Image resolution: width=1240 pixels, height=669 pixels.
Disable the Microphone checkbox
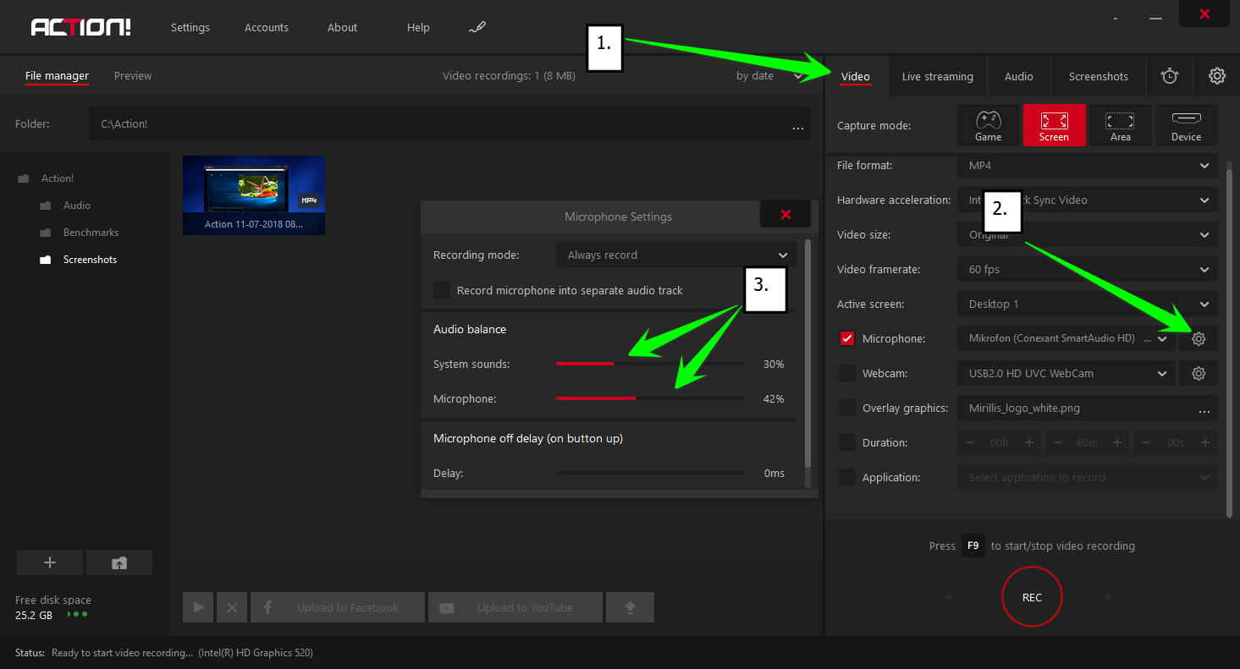point(847,339)
